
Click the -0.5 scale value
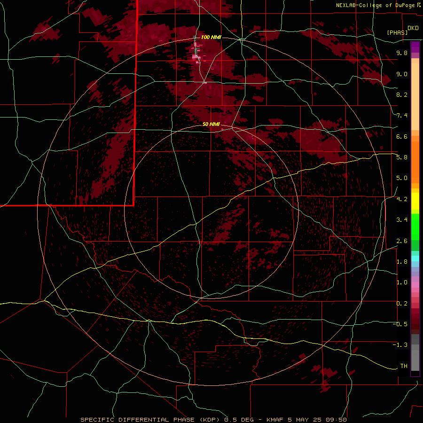click(x=400, y=324)
